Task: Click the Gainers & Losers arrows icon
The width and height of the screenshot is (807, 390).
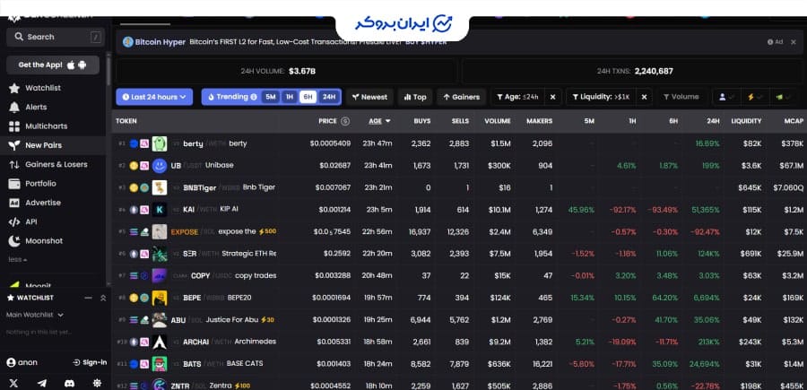Action: [14, 164]
